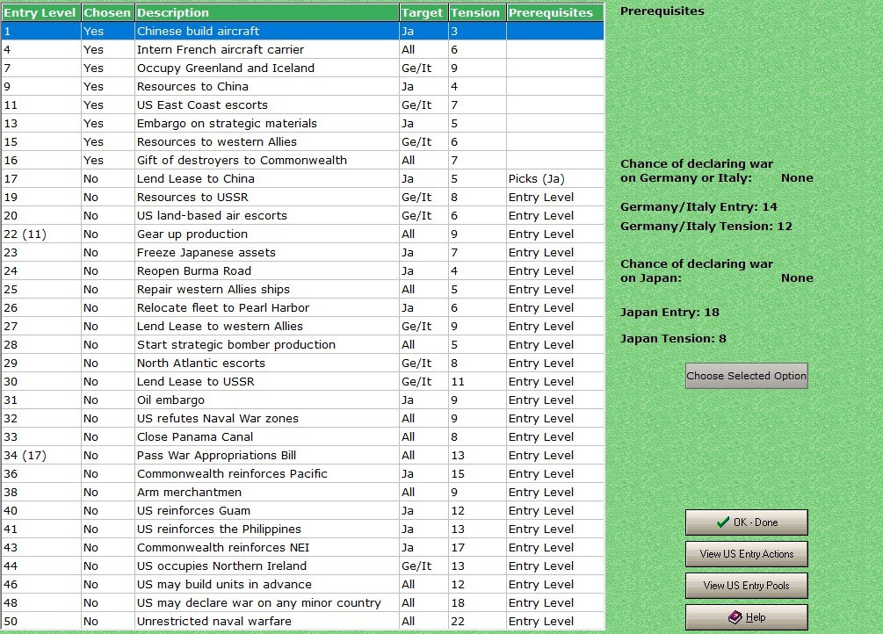Select Lend Lease to western Allies
The width and height of the screenshot is (883, 634).
[303, 326]
